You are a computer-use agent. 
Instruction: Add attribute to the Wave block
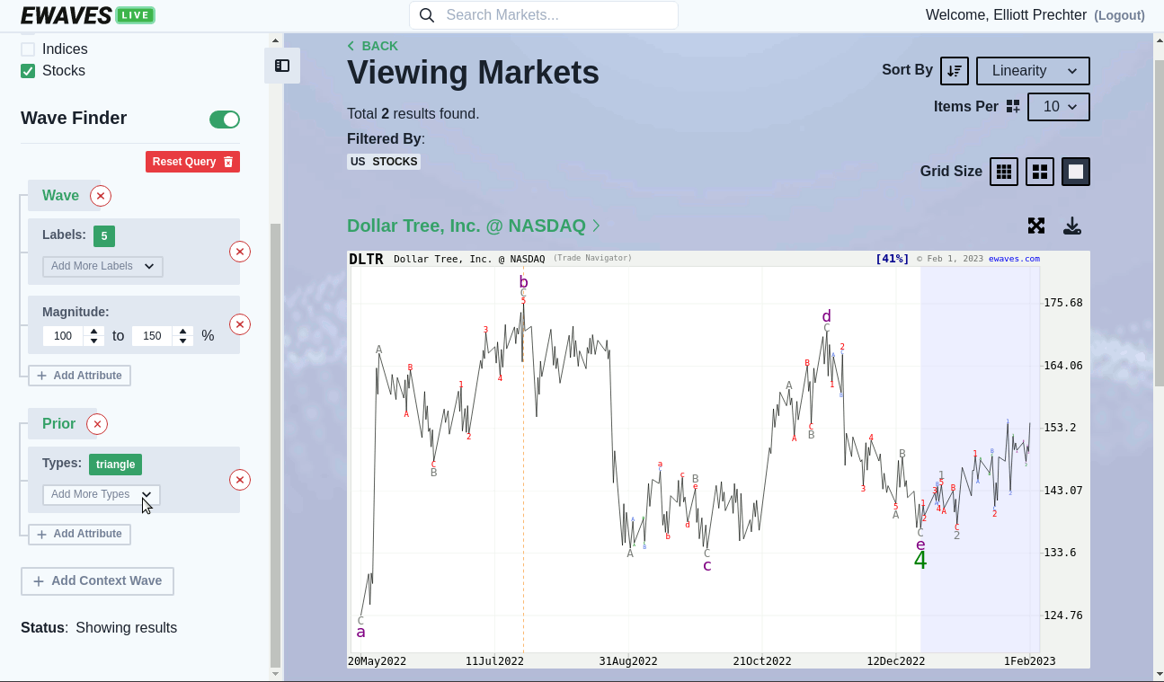(79, 376)
